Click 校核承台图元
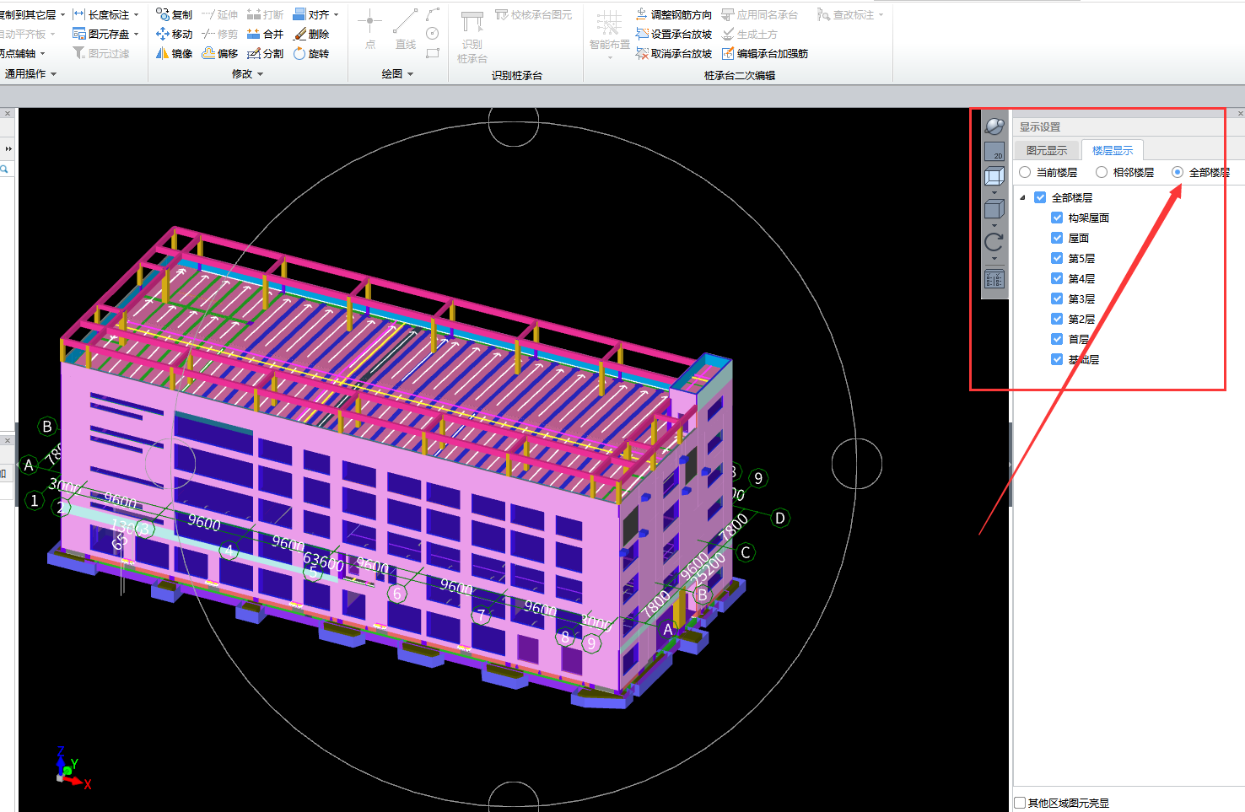Viewport: 1245px width, 812px height. point(533,14)
